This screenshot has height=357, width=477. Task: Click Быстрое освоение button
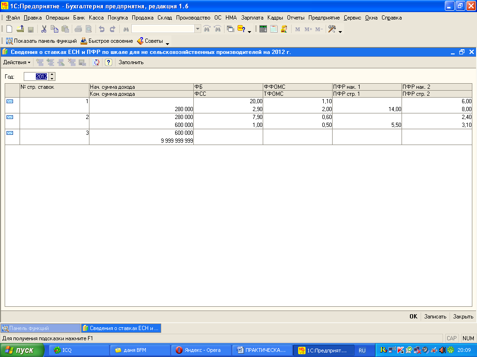coord(107,41)
